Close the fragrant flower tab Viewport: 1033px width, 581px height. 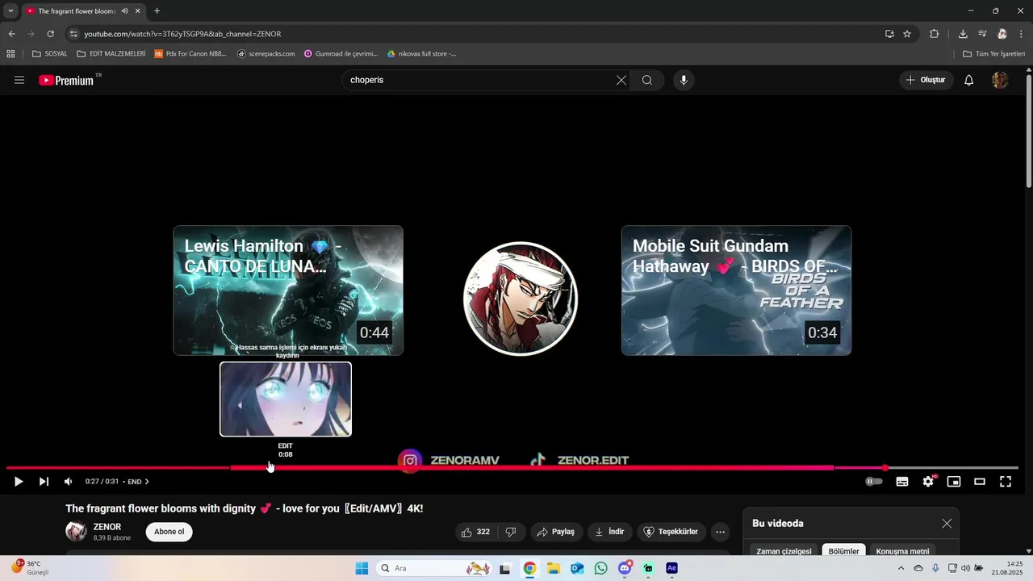pos(138,10)
